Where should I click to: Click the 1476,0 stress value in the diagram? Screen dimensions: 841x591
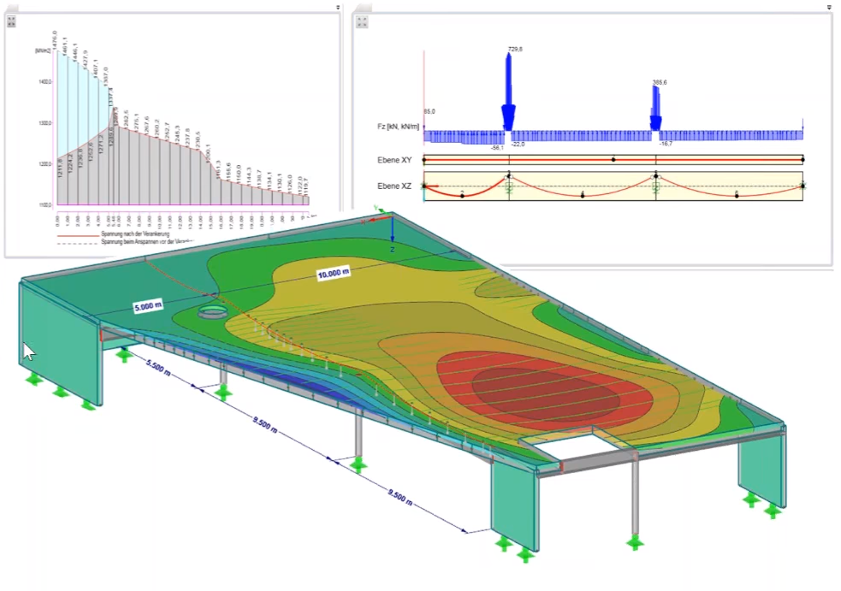(x=54, y=41)
